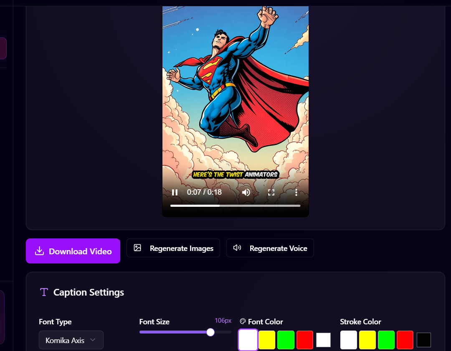The image size is (451, 351).
Task: Select the red font color swatch
Action: tap(304, 340)
